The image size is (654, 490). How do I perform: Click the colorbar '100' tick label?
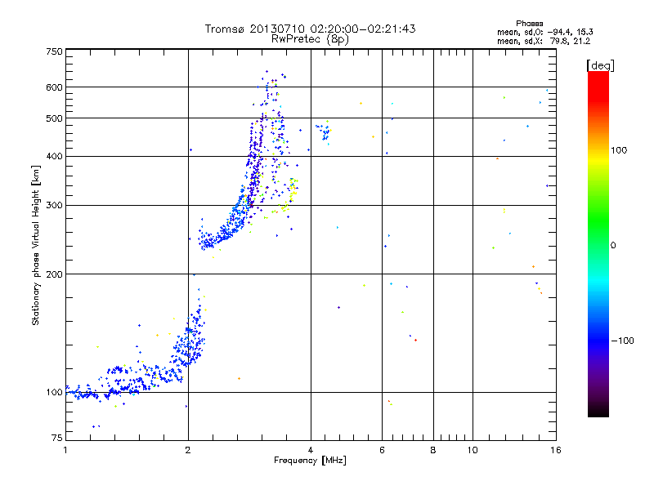619,150
